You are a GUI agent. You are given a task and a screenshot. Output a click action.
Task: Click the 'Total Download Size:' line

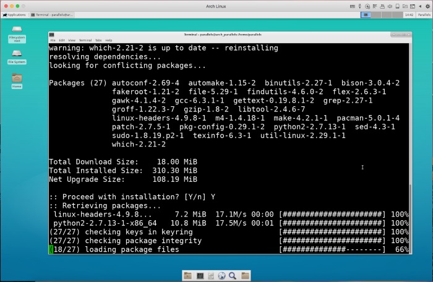pyautogui.click(x=123, y=162)
